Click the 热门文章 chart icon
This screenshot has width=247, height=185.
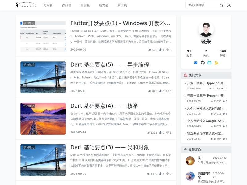coord(186,75)
